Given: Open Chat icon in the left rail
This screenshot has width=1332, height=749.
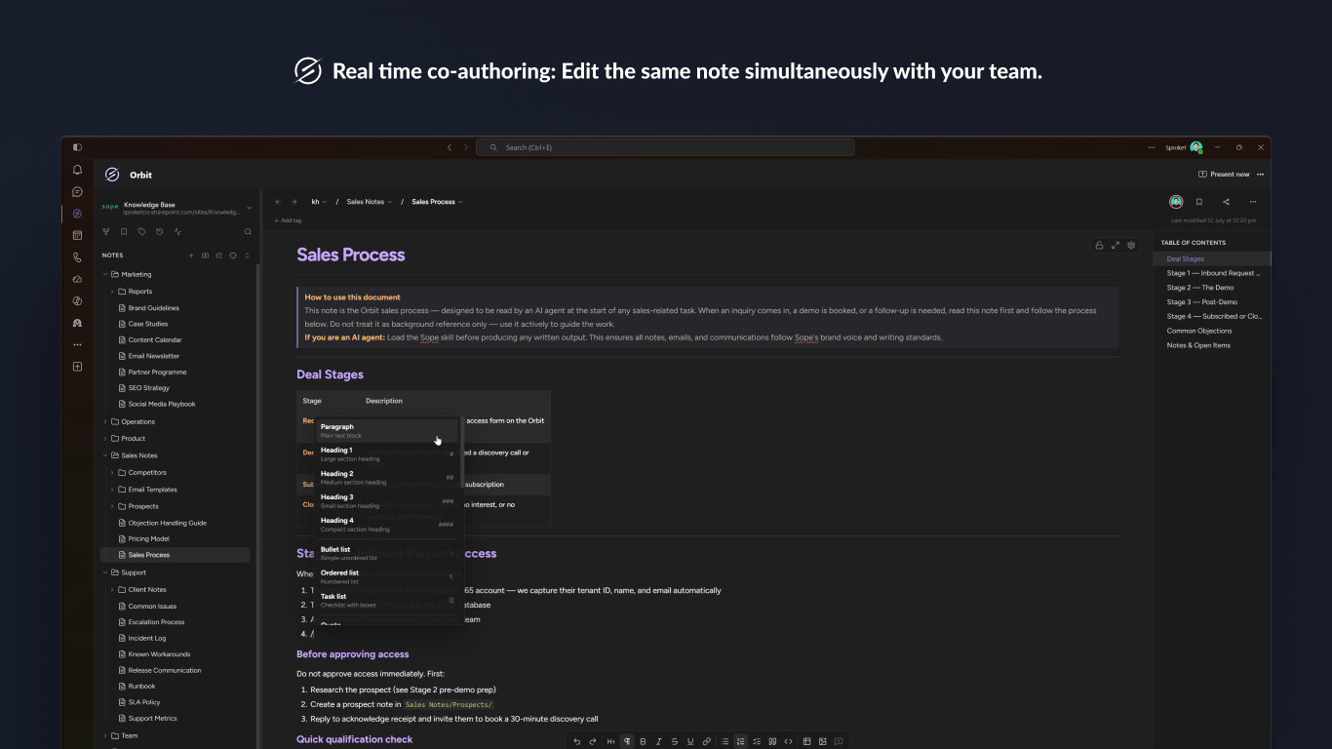Looking at the screenshot, I should pyautogui.click(x=77, y=192).
